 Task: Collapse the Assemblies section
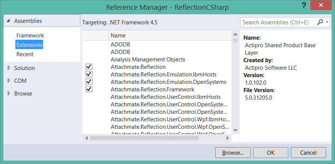(8, 21)
